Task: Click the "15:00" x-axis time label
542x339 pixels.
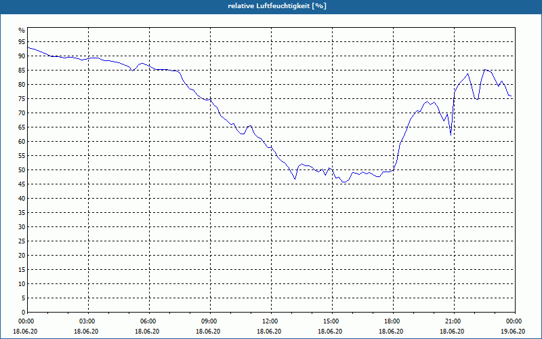Action: [331, 321]
